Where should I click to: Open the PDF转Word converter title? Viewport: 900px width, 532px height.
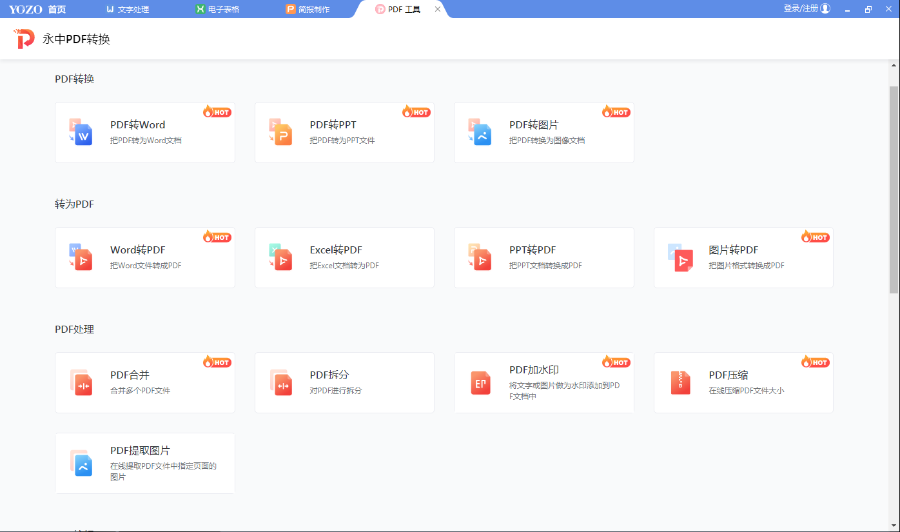pyautogui.click(x=137, y=125)
